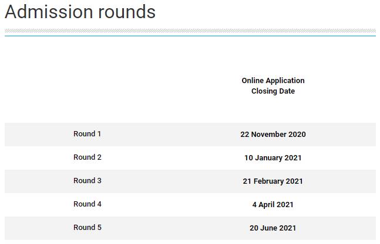Click the "Admission rounds" page heading
380x244 pixels.
tap(80, 12)
